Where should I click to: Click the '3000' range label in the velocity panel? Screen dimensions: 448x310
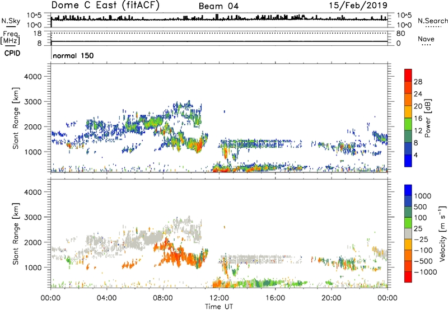pos(32,217)
